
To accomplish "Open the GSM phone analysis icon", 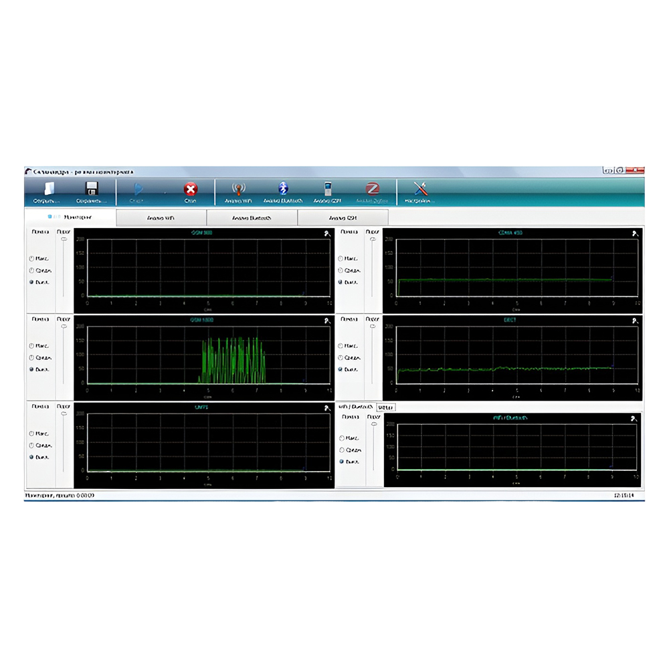I will coord(327,189).
